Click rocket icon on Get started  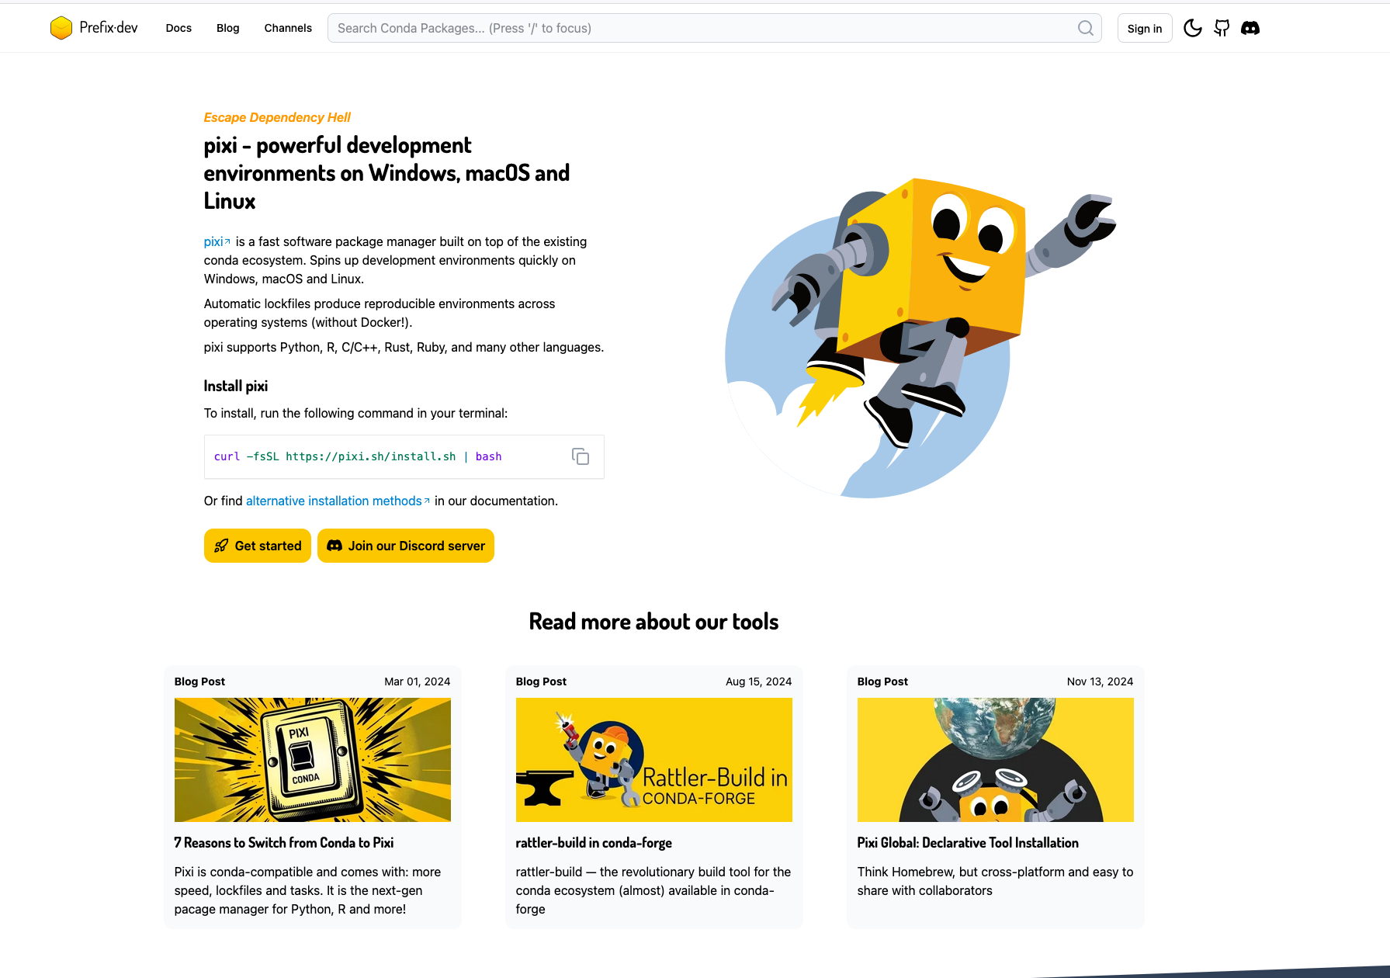(x=221, y=546)
